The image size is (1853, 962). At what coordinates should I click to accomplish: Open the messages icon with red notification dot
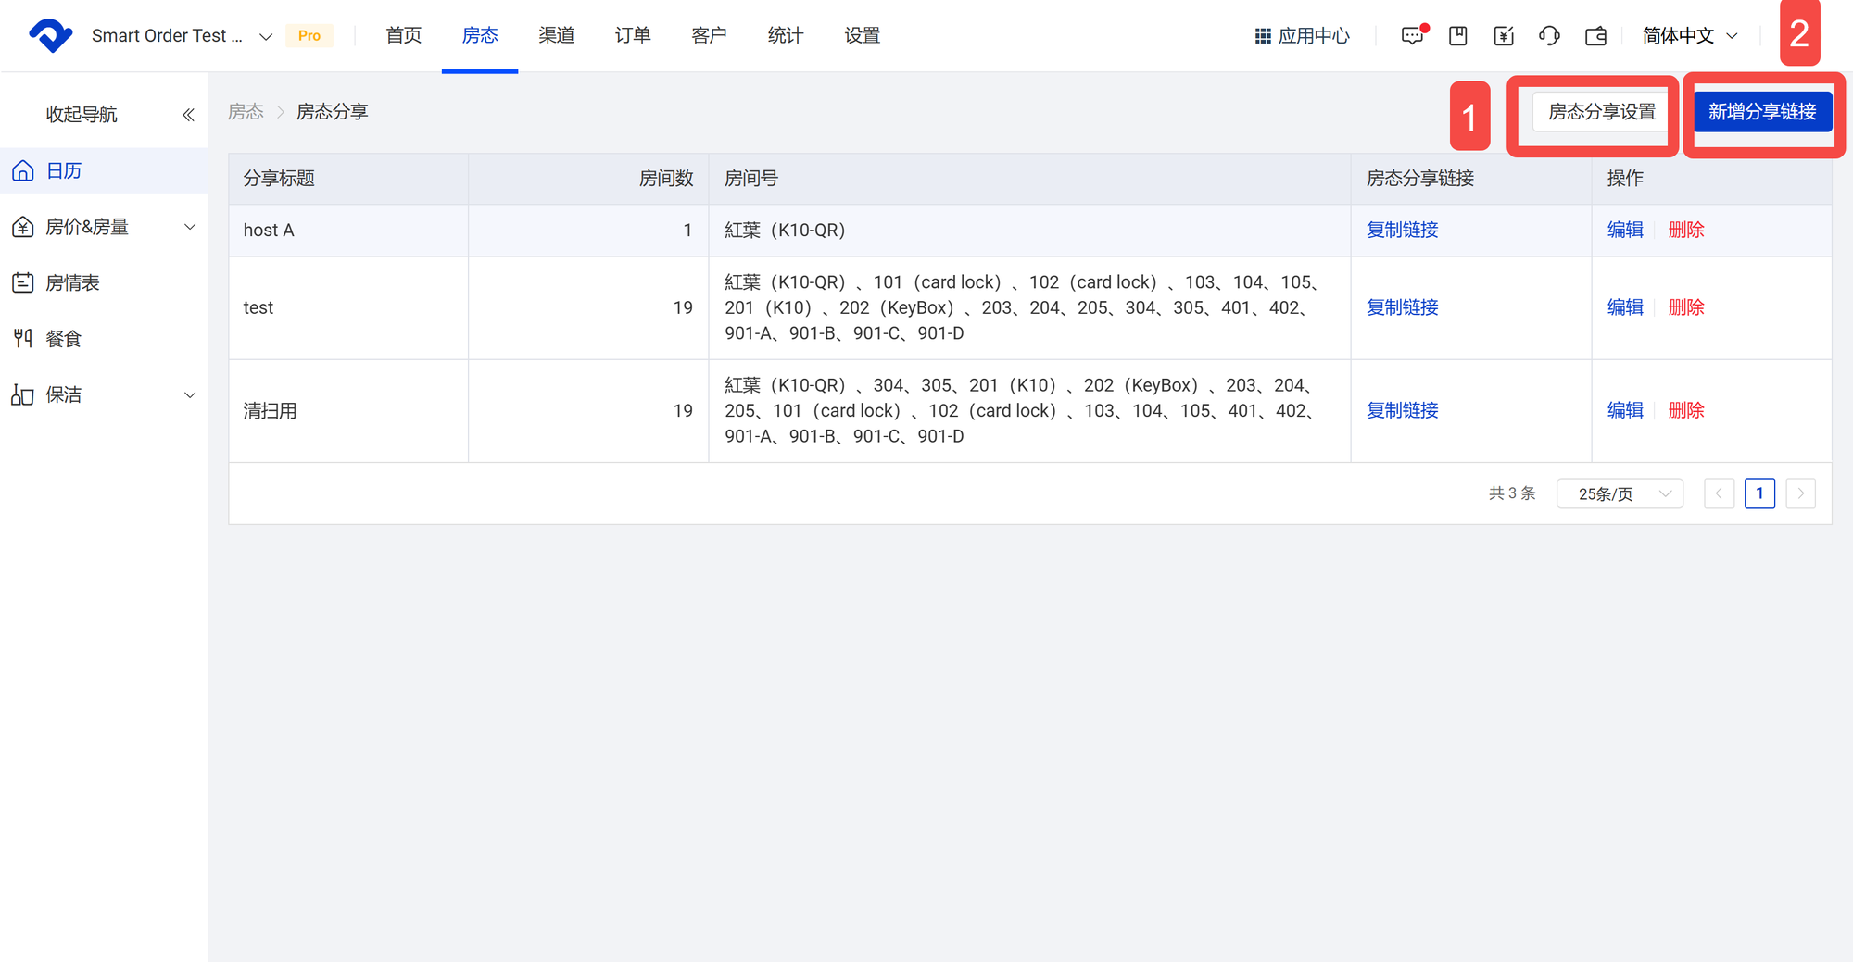1412,36
